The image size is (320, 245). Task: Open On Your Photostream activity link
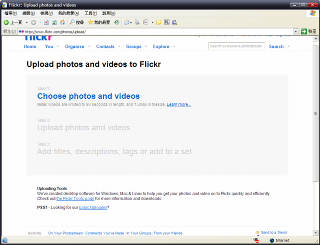pyautogui.click(x=65, y=233)
